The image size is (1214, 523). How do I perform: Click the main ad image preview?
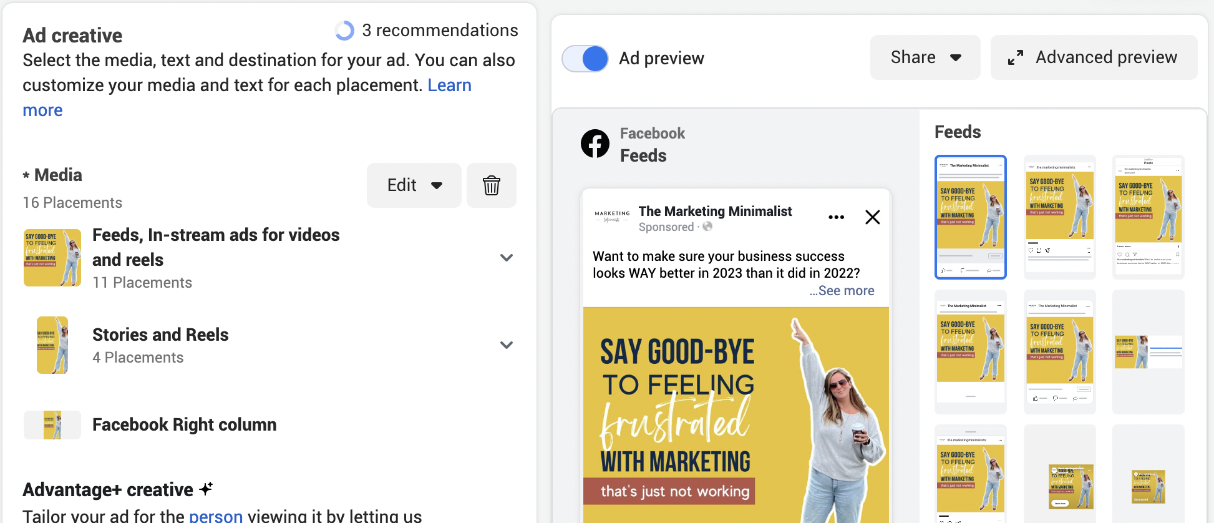pos(736,415)
